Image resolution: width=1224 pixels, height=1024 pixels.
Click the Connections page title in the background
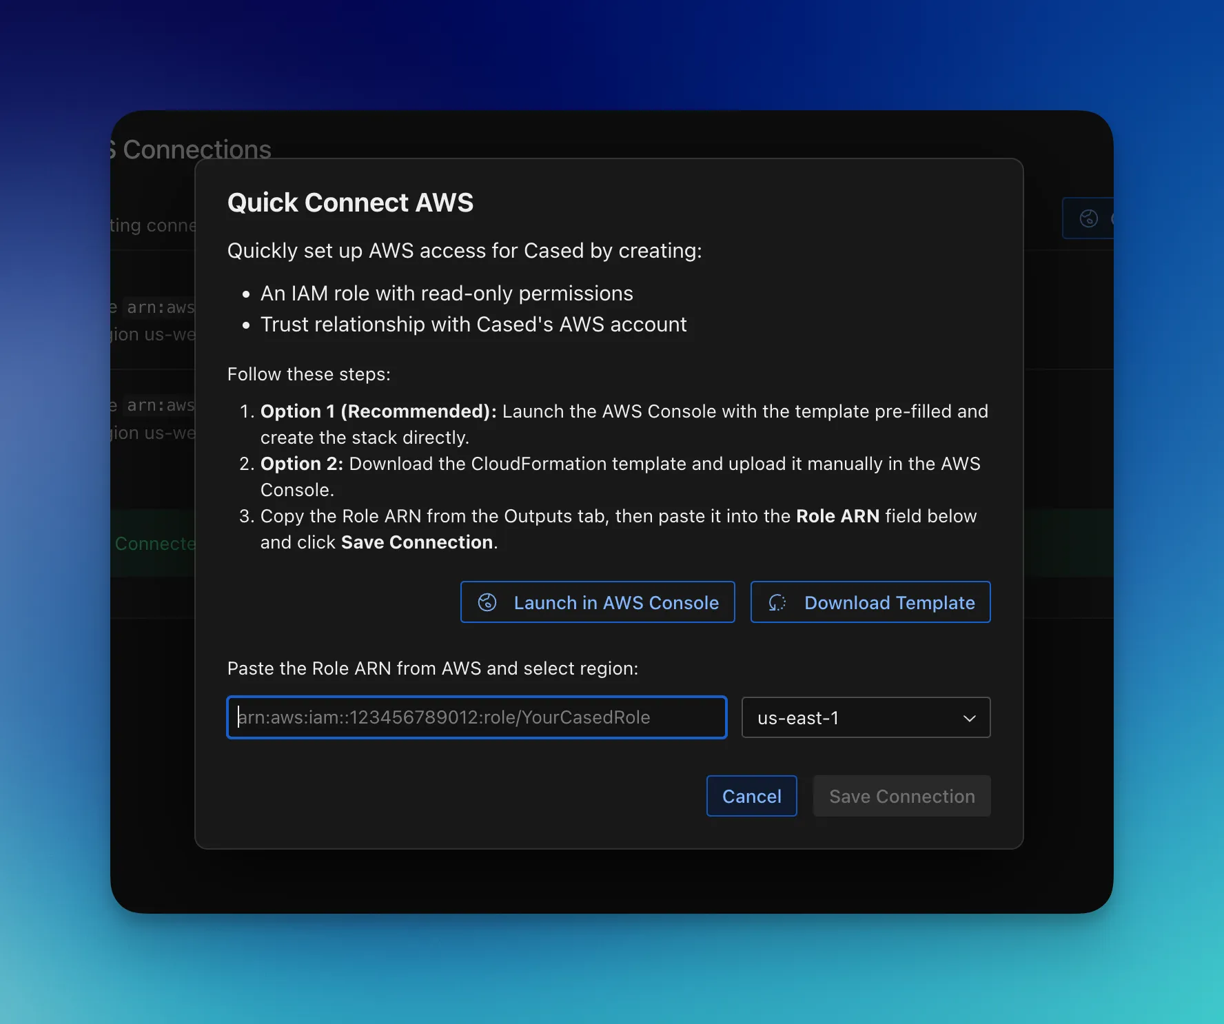coord(191,150)
